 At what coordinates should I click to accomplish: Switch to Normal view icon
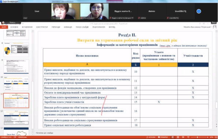pyautogui.click(x=173, y=137)
